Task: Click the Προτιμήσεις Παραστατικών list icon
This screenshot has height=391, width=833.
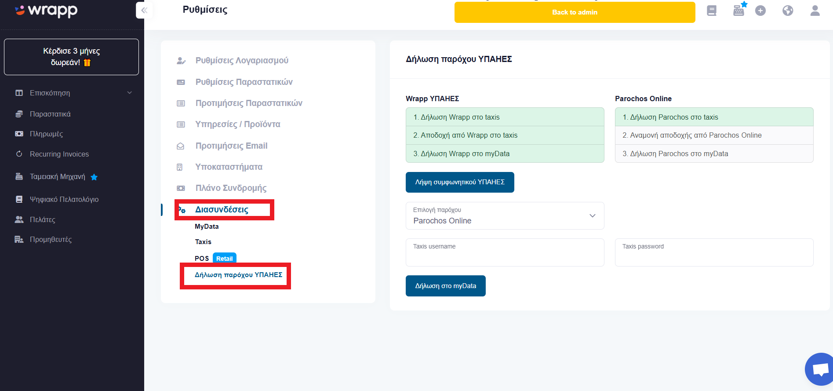Action: point(181,103)
